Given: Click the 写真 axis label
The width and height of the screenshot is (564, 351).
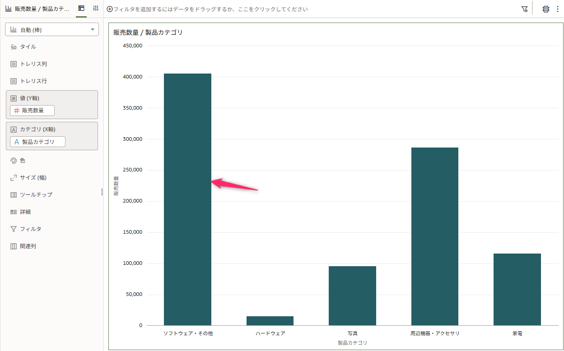Looking at the screenshot, I should (x=353, y=333).
